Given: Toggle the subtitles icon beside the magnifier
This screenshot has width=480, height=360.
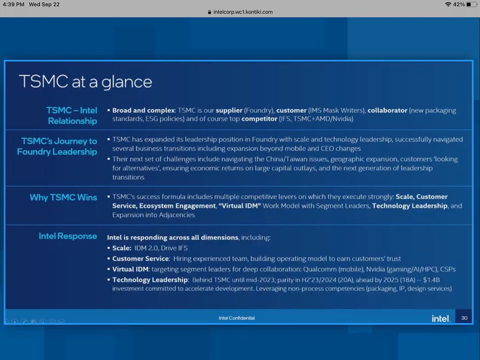Looking at the screenshot, I should pos(52,322).
